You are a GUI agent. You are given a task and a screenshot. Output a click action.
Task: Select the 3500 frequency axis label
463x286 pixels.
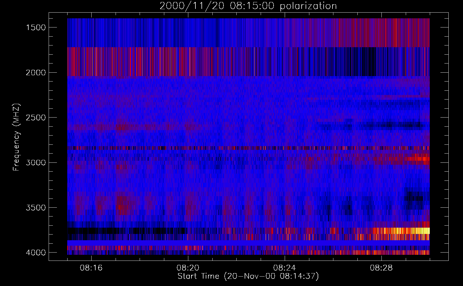point(36,208)
